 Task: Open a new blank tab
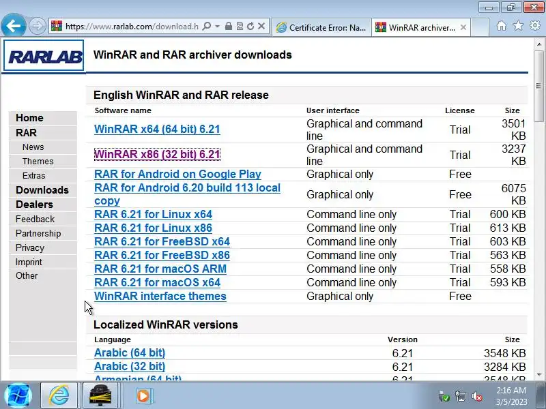point(480,27)
